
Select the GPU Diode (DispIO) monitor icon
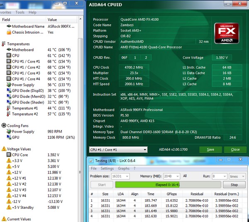point(9,90)
